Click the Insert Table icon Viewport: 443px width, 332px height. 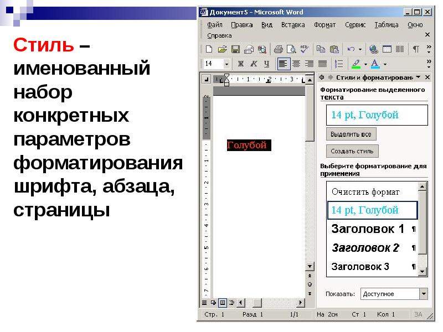tap(387, 49)
